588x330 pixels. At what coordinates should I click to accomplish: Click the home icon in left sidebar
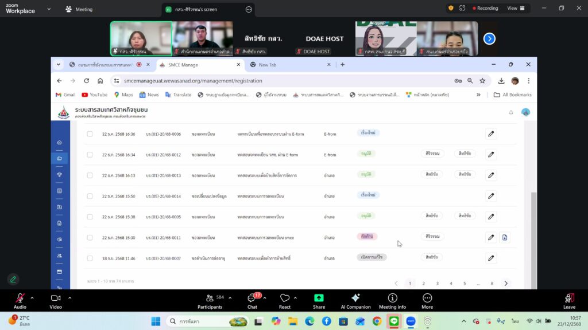pyautogui.click(x=59, y=143)
